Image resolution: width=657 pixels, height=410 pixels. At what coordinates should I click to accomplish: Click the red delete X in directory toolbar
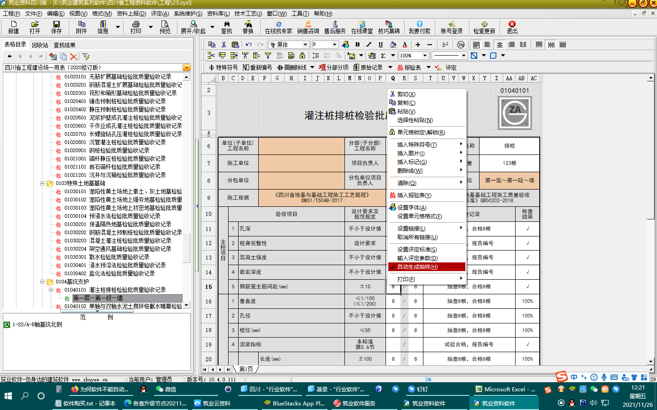[73, 56]
